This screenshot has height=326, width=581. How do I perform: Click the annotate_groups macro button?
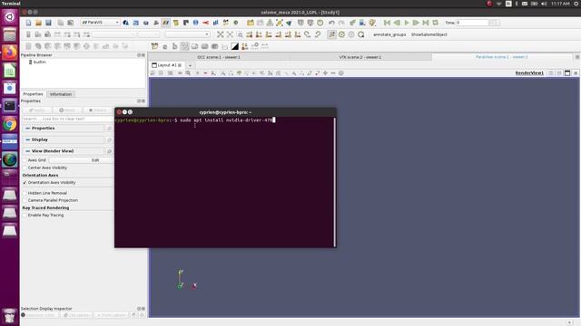coord(389,34)
